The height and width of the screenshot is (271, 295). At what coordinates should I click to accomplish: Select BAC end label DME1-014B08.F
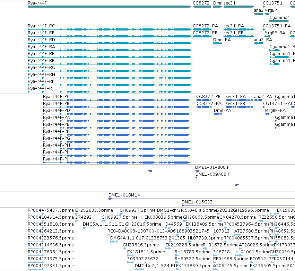pyautogui.click(x=212, y=167)
